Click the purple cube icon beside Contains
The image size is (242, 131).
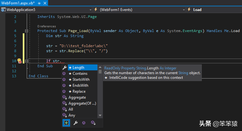[64, 74]
